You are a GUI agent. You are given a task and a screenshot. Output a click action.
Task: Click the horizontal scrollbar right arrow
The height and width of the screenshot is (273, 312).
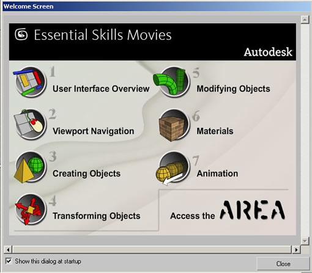296,249
